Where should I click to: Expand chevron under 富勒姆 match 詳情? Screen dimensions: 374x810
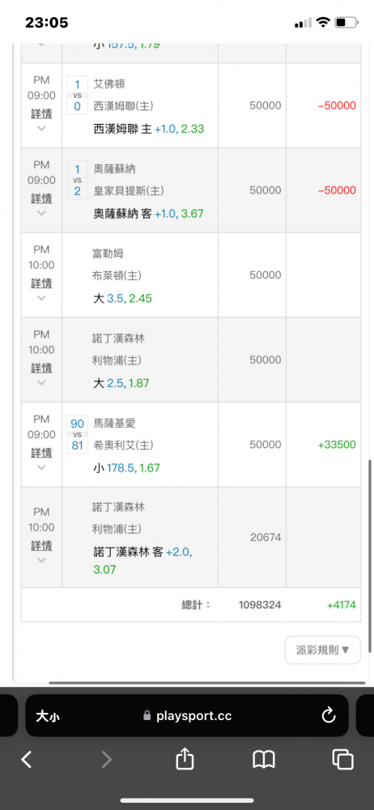pos(41,297)
